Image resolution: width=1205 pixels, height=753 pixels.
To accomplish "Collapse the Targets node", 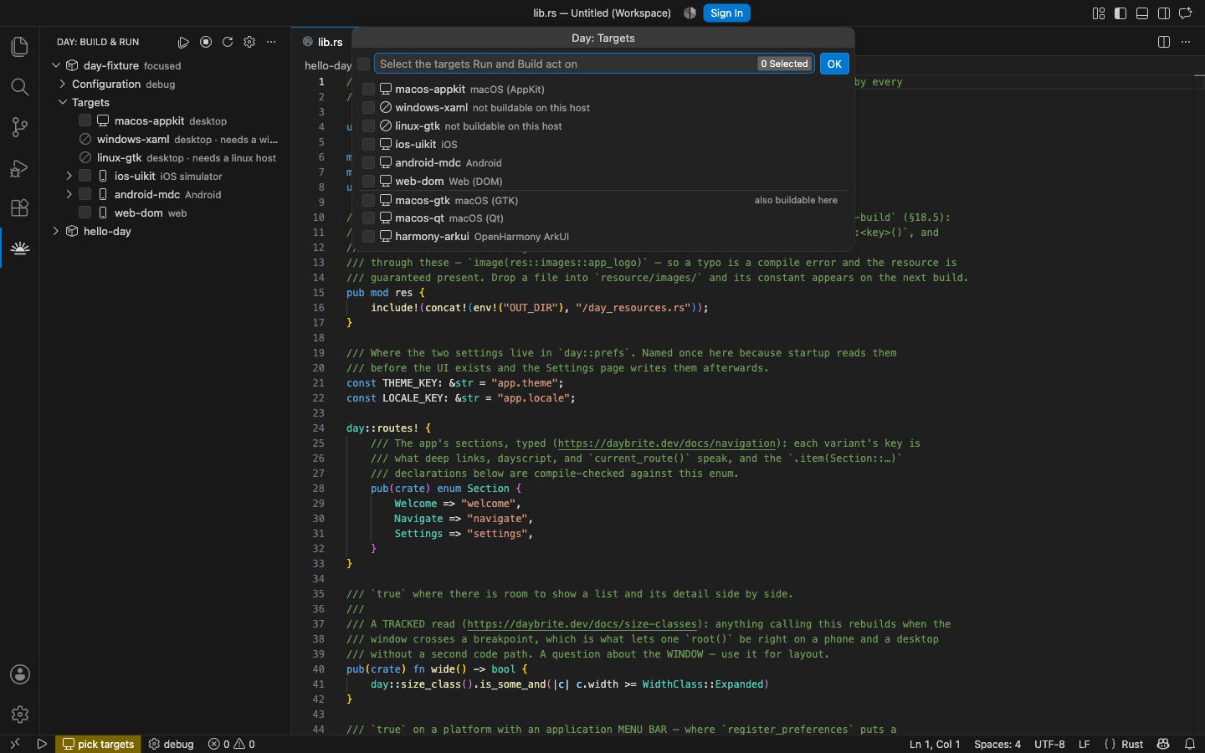I will pyautogui.click(x=63, y=102).
